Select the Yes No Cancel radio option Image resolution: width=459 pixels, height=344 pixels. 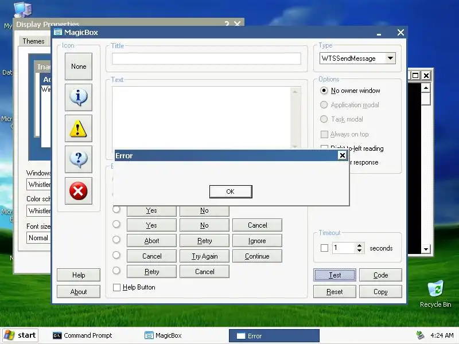(116, 224)
